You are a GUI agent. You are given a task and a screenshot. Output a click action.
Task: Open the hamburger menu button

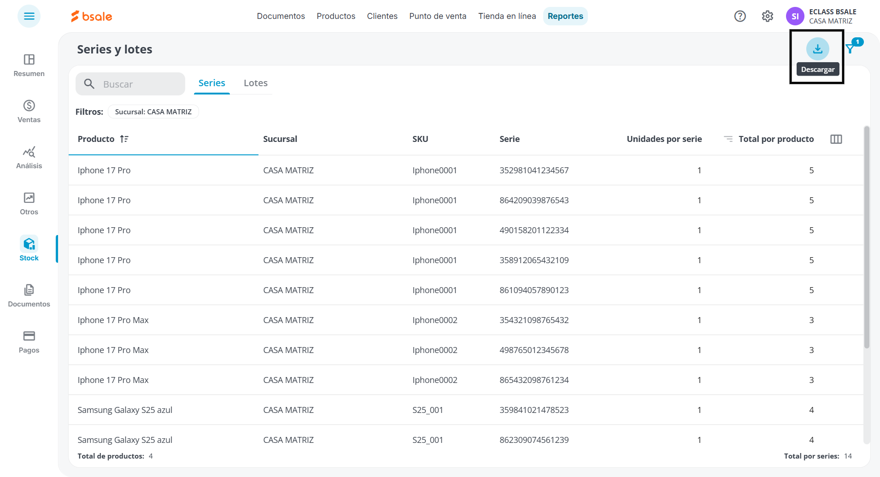tap(29, 16)
